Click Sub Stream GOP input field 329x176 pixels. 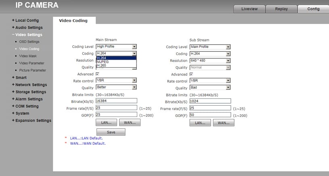click(x=210, y=115)
